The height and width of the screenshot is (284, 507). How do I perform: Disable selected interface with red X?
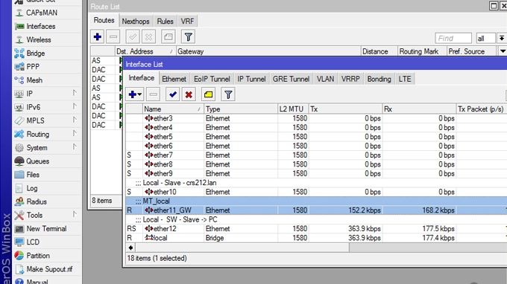tap(189, 94)
